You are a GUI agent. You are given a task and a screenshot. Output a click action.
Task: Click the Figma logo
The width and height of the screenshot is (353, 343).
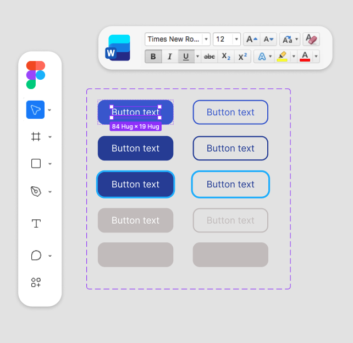coord(36,75)
